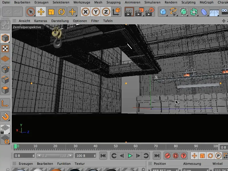Activate the Scale tool

51,12
